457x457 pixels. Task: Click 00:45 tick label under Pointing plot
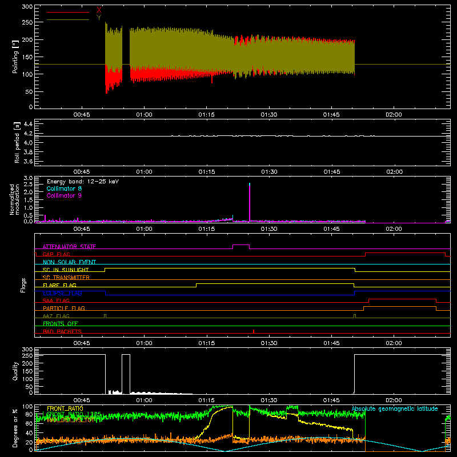click(82, 115)
